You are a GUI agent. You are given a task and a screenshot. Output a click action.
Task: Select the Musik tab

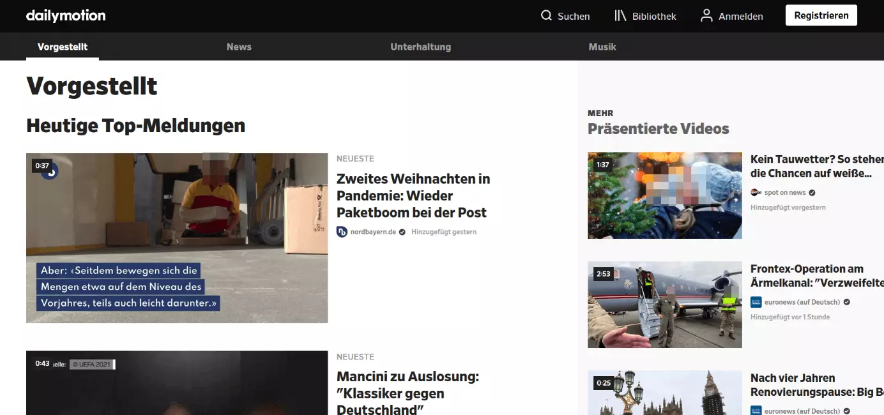tap(602, 47)
